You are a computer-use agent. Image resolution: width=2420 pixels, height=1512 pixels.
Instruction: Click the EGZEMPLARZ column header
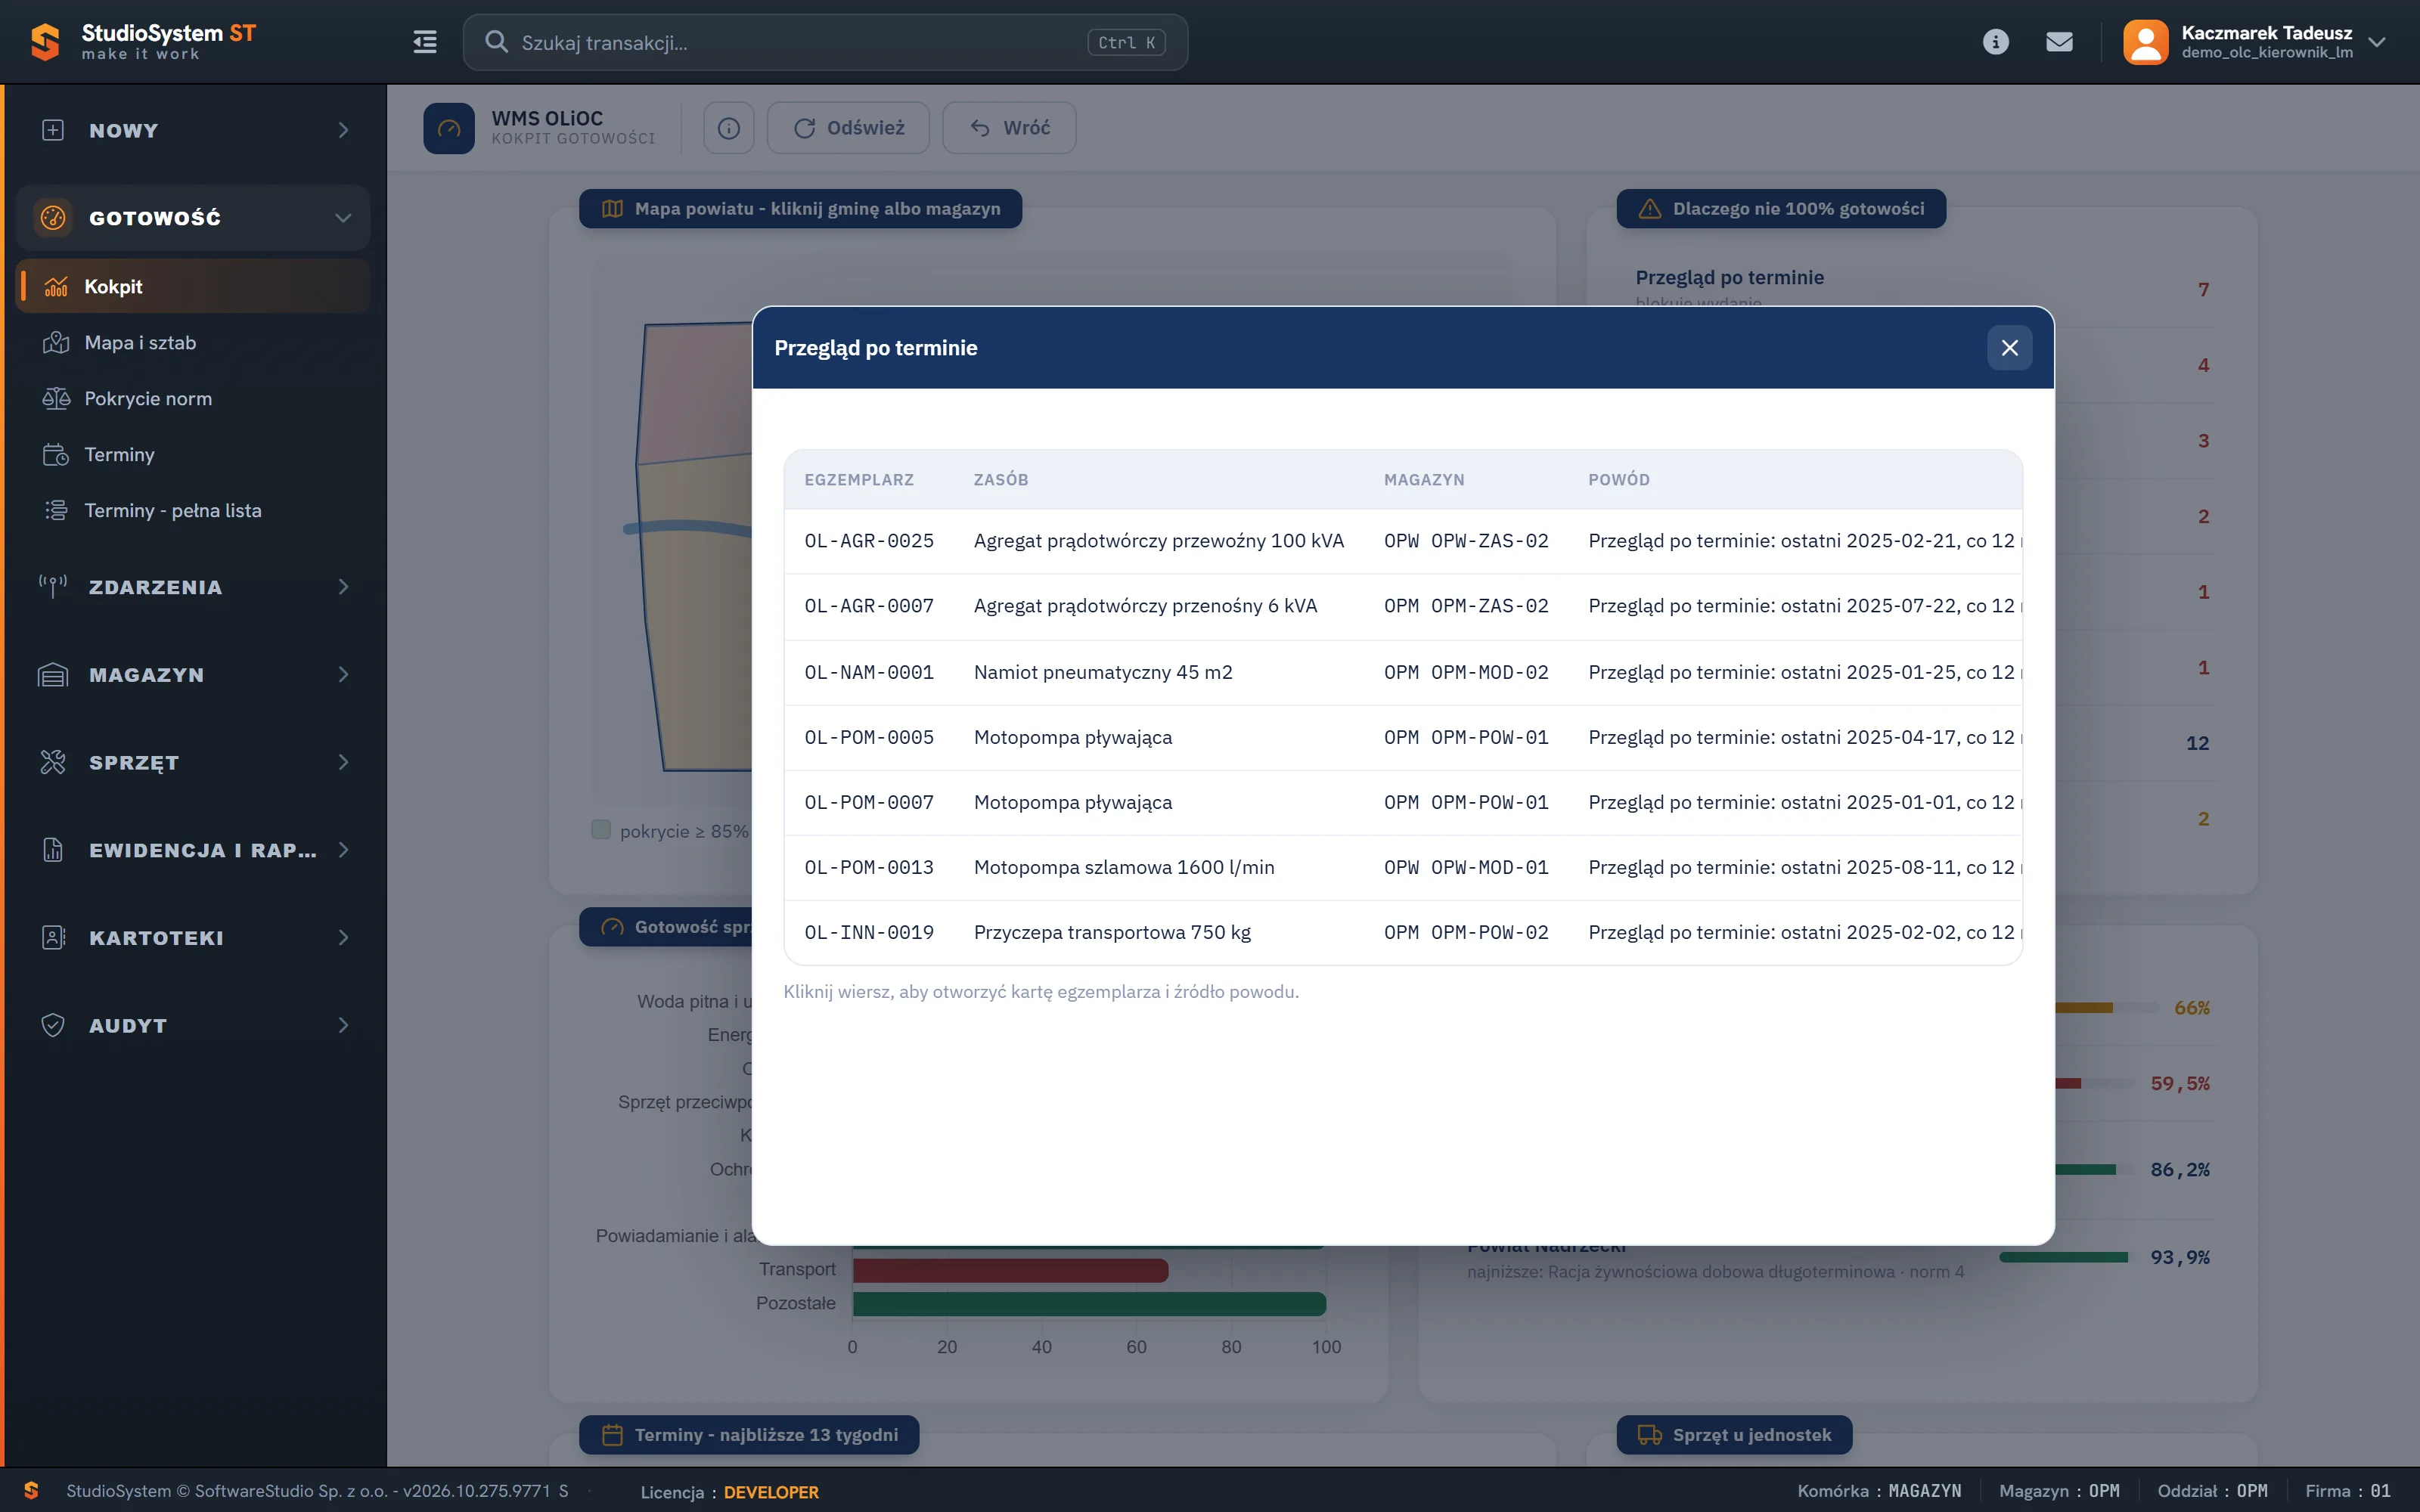tap(859, 480)
